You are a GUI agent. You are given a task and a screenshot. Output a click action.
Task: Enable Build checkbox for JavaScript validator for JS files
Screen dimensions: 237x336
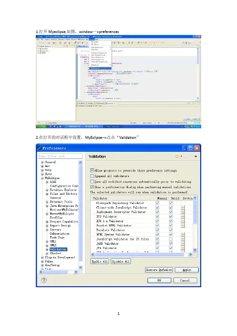[171, 239]
